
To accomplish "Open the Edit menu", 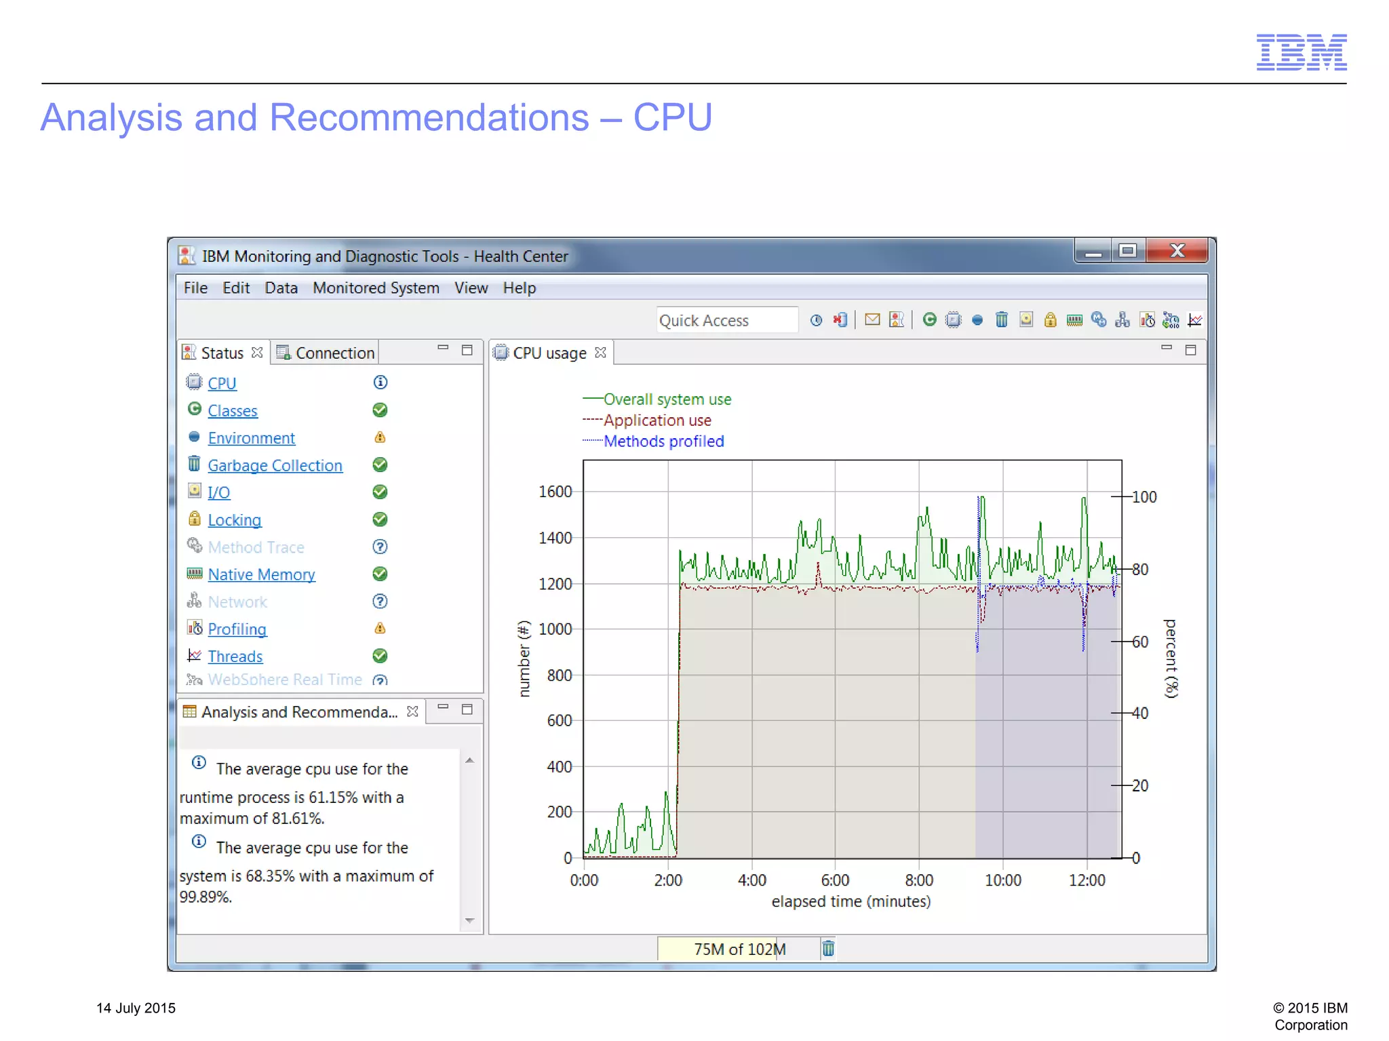I will 236,288.
